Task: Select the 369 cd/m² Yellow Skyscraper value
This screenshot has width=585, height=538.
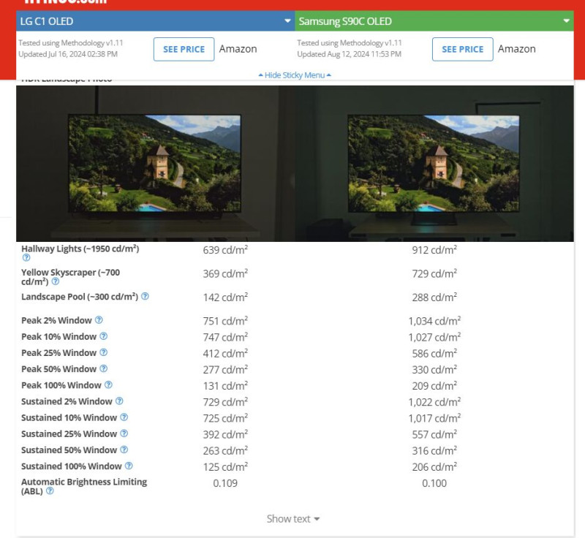Action: point(225,273)
